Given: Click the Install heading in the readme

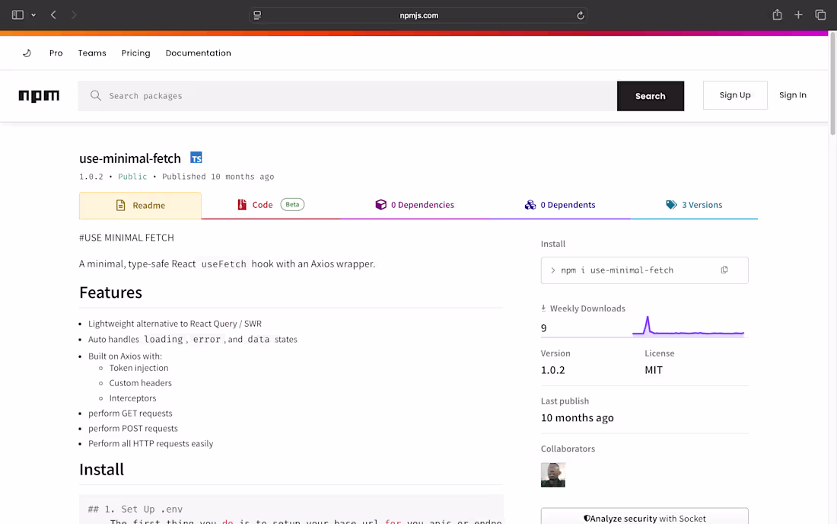Looking at the screenshot, I should coord(101,469).
